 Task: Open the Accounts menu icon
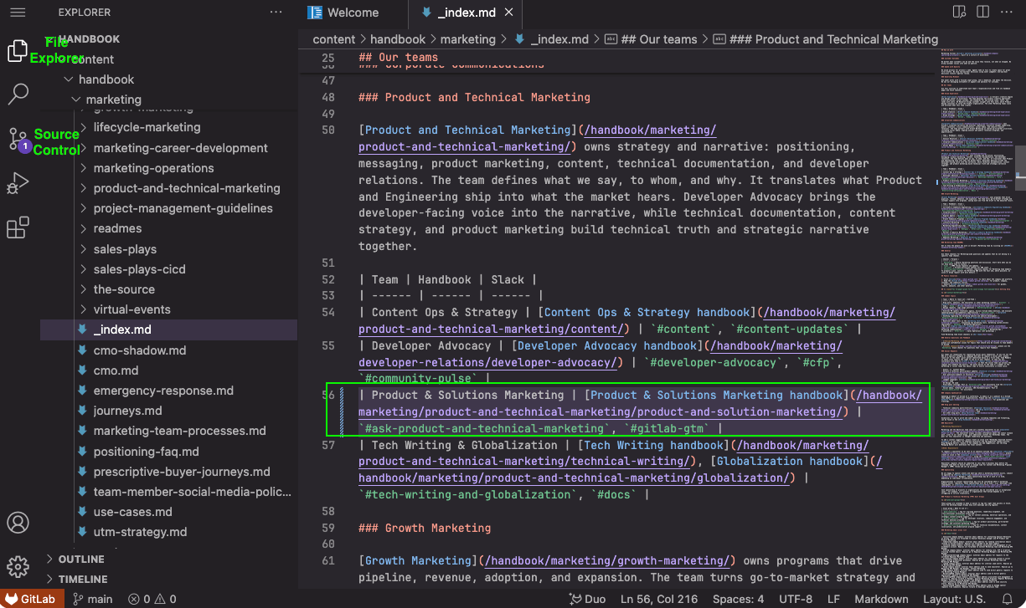[x=18, y=523]
